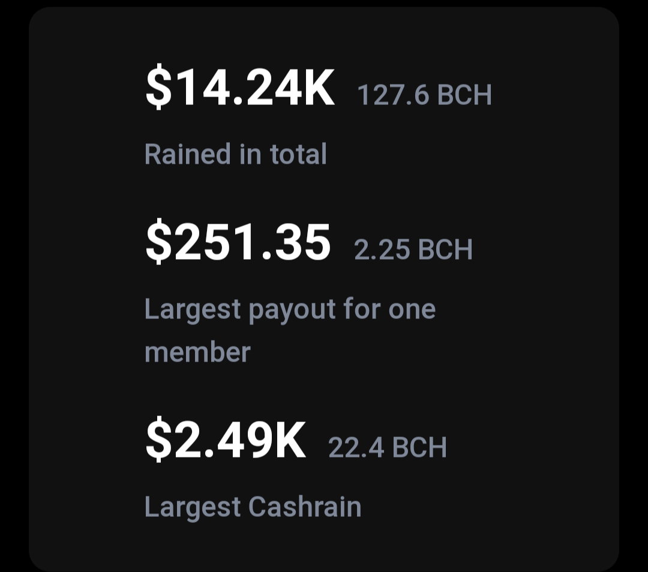
Task: Click the BCH unit beside 2.25
Action: click(445, 249)
